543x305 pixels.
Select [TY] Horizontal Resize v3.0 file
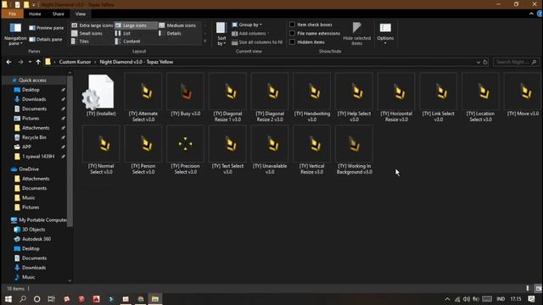(x=396, y=97)
